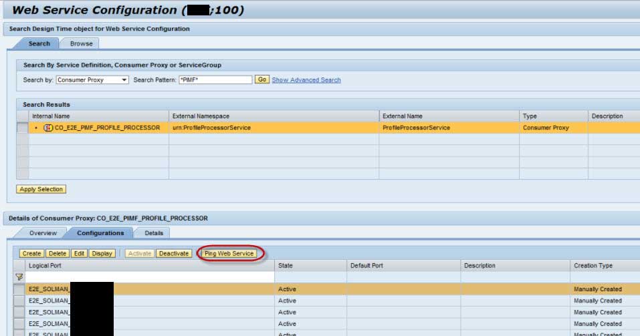Select the row selector of the second E2E_SOLMAN port
This screenshot has height=336, width=640.
19,301
